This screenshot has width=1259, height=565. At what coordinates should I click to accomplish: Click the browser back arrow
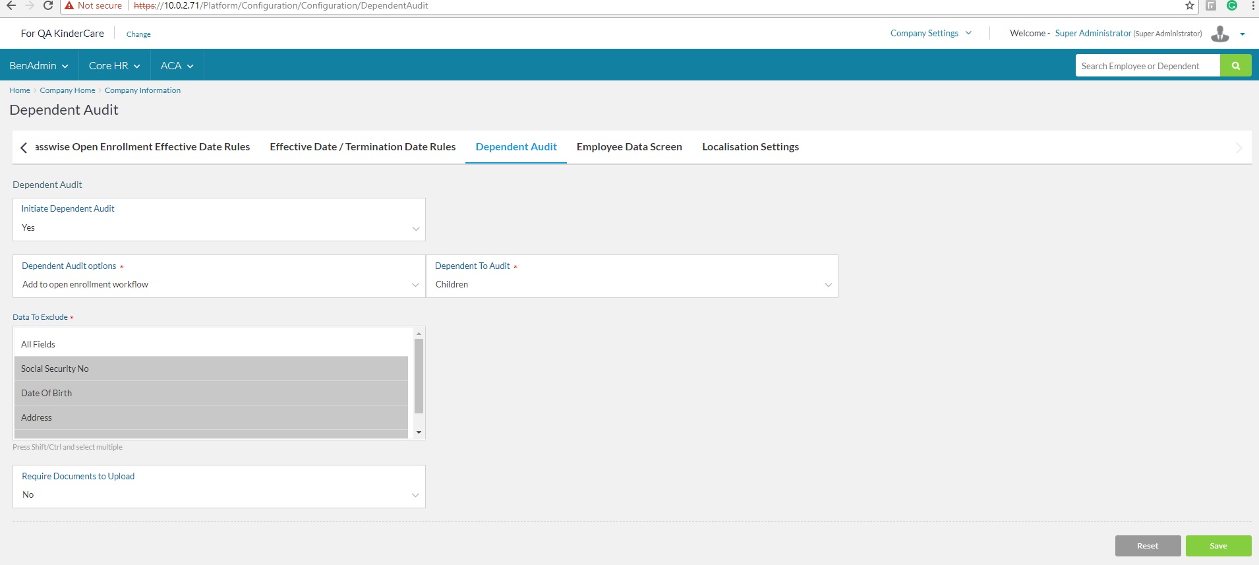coord(11,6)
